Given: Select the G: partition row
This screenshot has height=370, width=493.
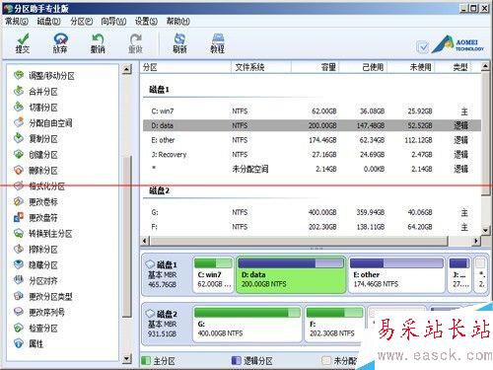Looking at the screenshot, I should [x=312, y=212].
